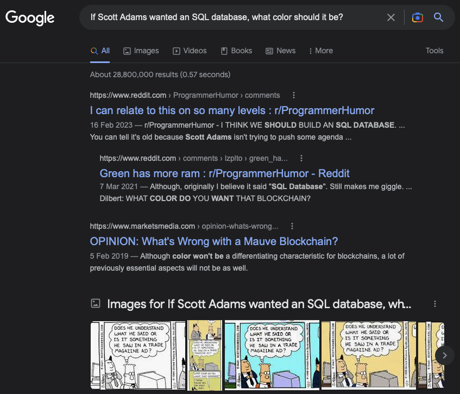Open the Tools options
This screenshot has width=460, height=394.
434,51
